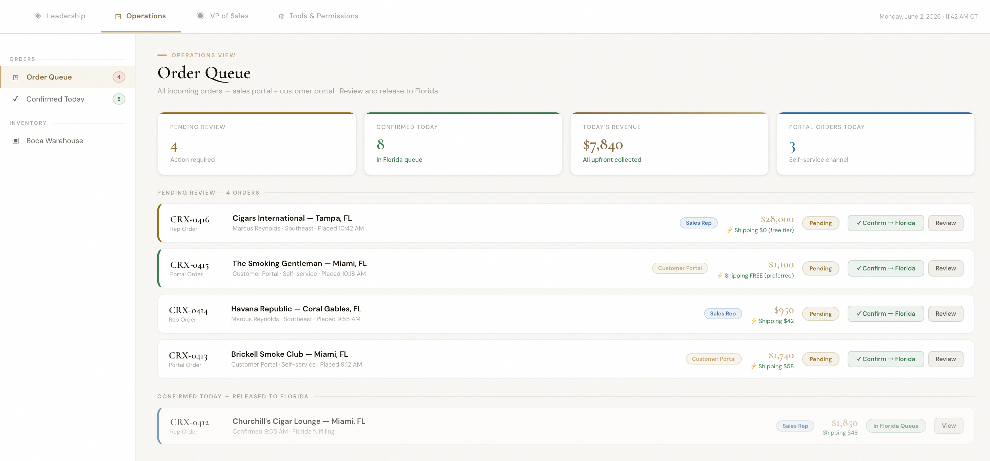Review the Brickell Smoke Club order
The height and width of the screenshot is (461, 990).
pyautogui.click(x=946, y=359)
